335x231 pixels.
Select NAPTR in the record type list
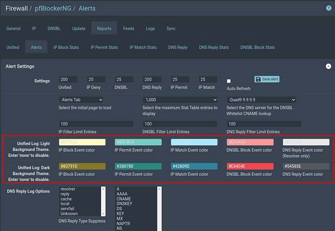click(x=136, y=224)
